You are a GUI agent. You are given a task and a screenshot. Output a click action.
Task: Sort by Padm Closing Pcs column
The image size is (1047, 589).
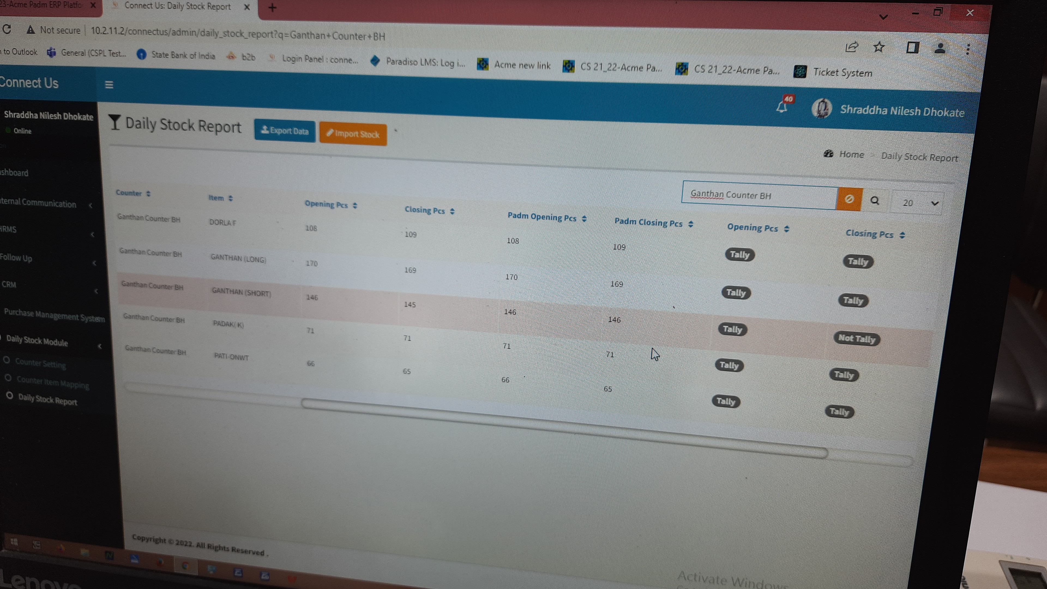coord(691,224)
